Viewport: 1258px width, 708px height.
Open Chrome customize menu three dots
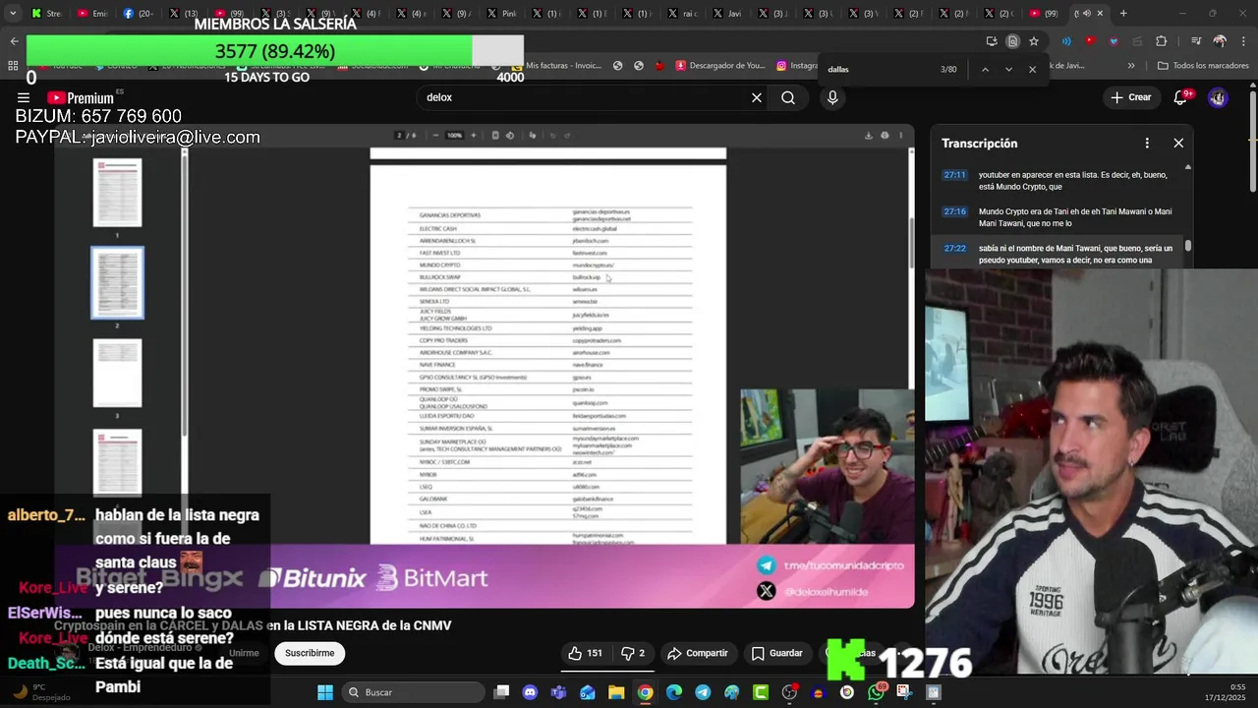click(1244, 41)
